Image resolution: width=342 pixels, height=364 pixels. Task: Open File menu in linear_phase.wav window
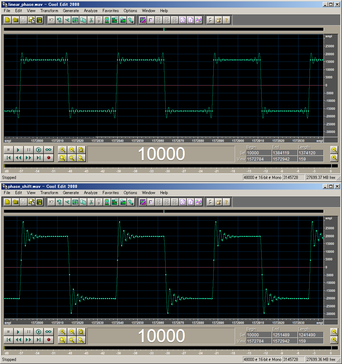[x=7, y=11]
